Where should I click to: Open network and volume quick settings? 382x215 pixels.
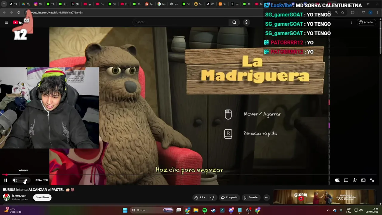(x=358, y=210)
